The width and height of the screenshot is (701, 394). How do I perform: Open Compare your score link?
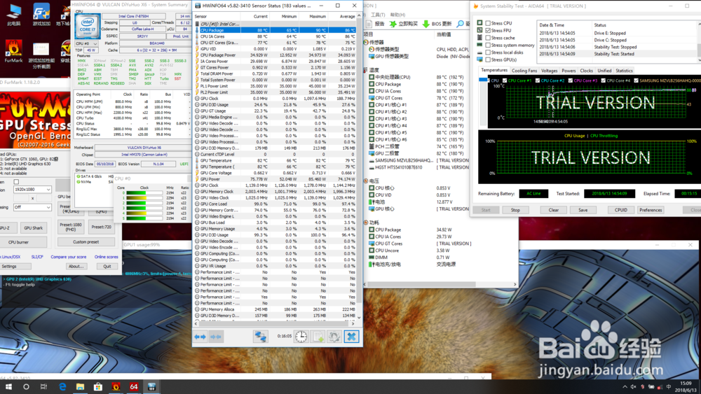(69, 257)
